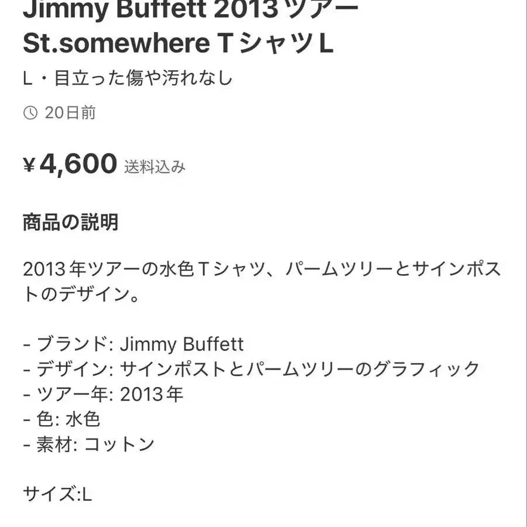This screenshot has height=527, width=527.
Task: Tap the 素材: コットン line
Action: pos(89,444)
